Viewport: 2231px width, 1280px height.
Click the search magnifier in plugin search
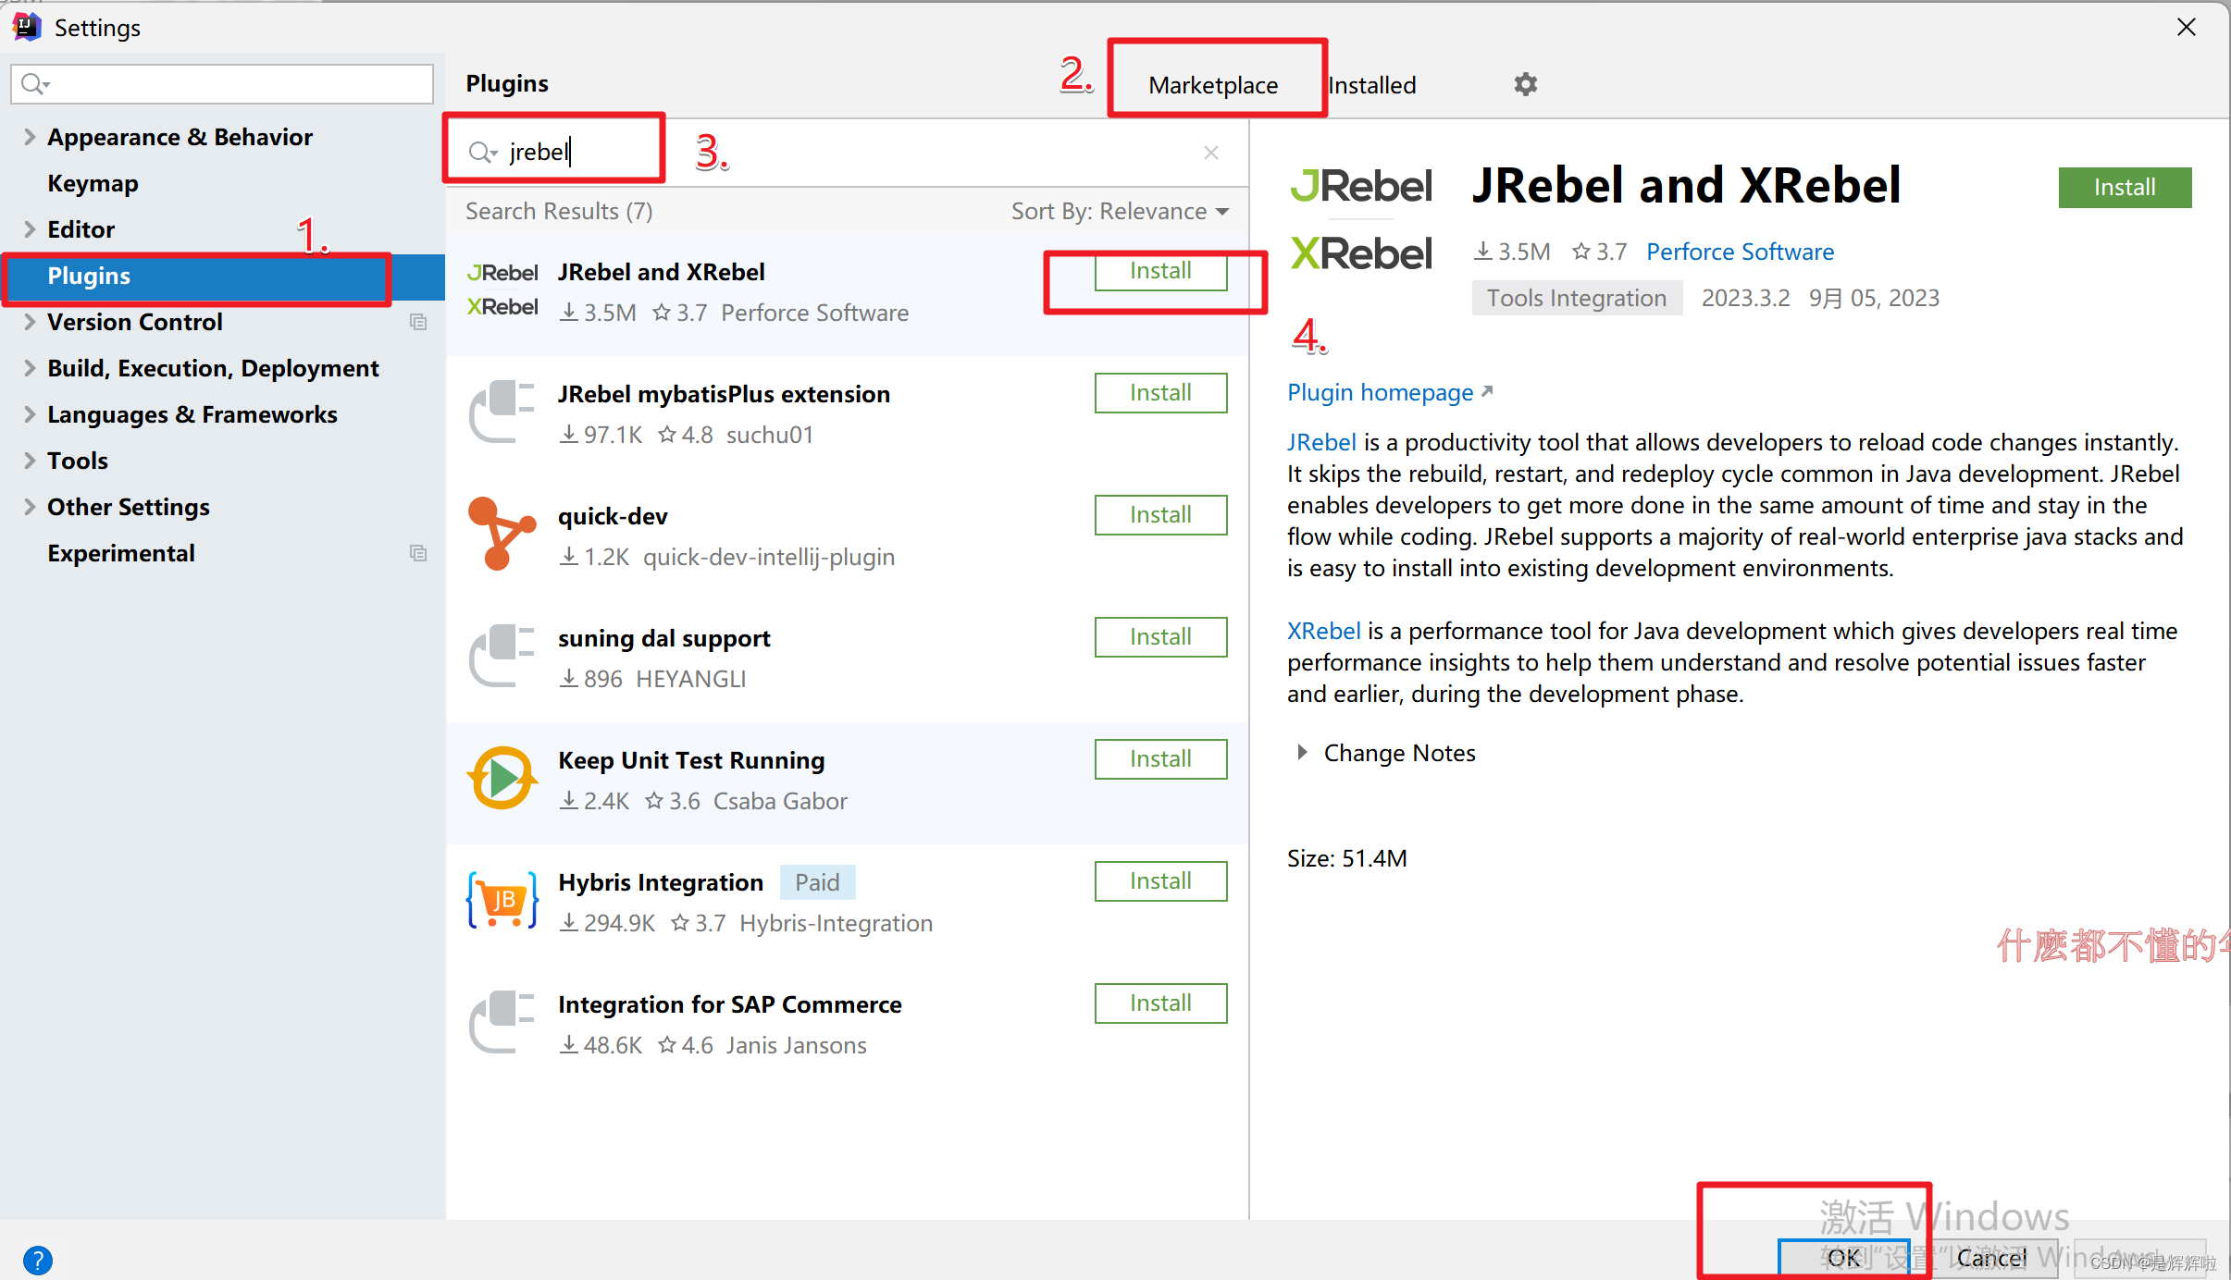point(481,153)
